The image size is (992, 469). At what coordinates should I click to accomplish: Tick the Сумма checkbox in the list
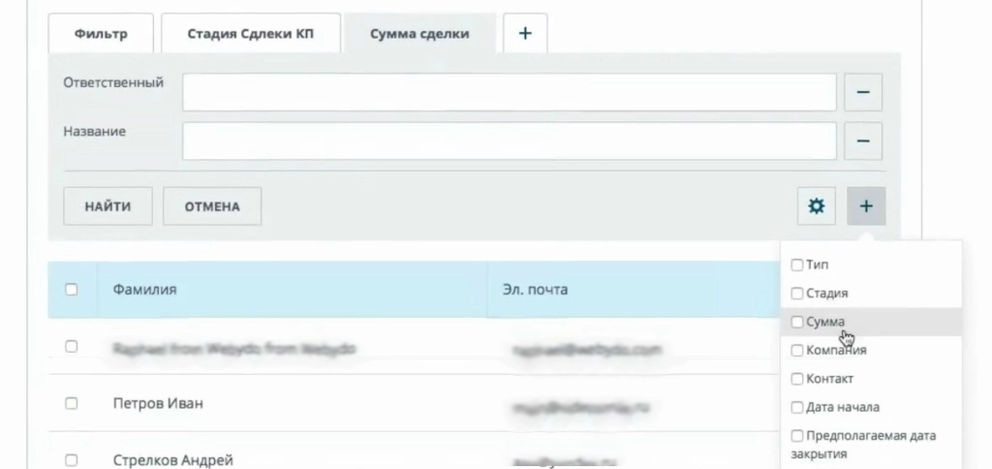pos(797,322)
